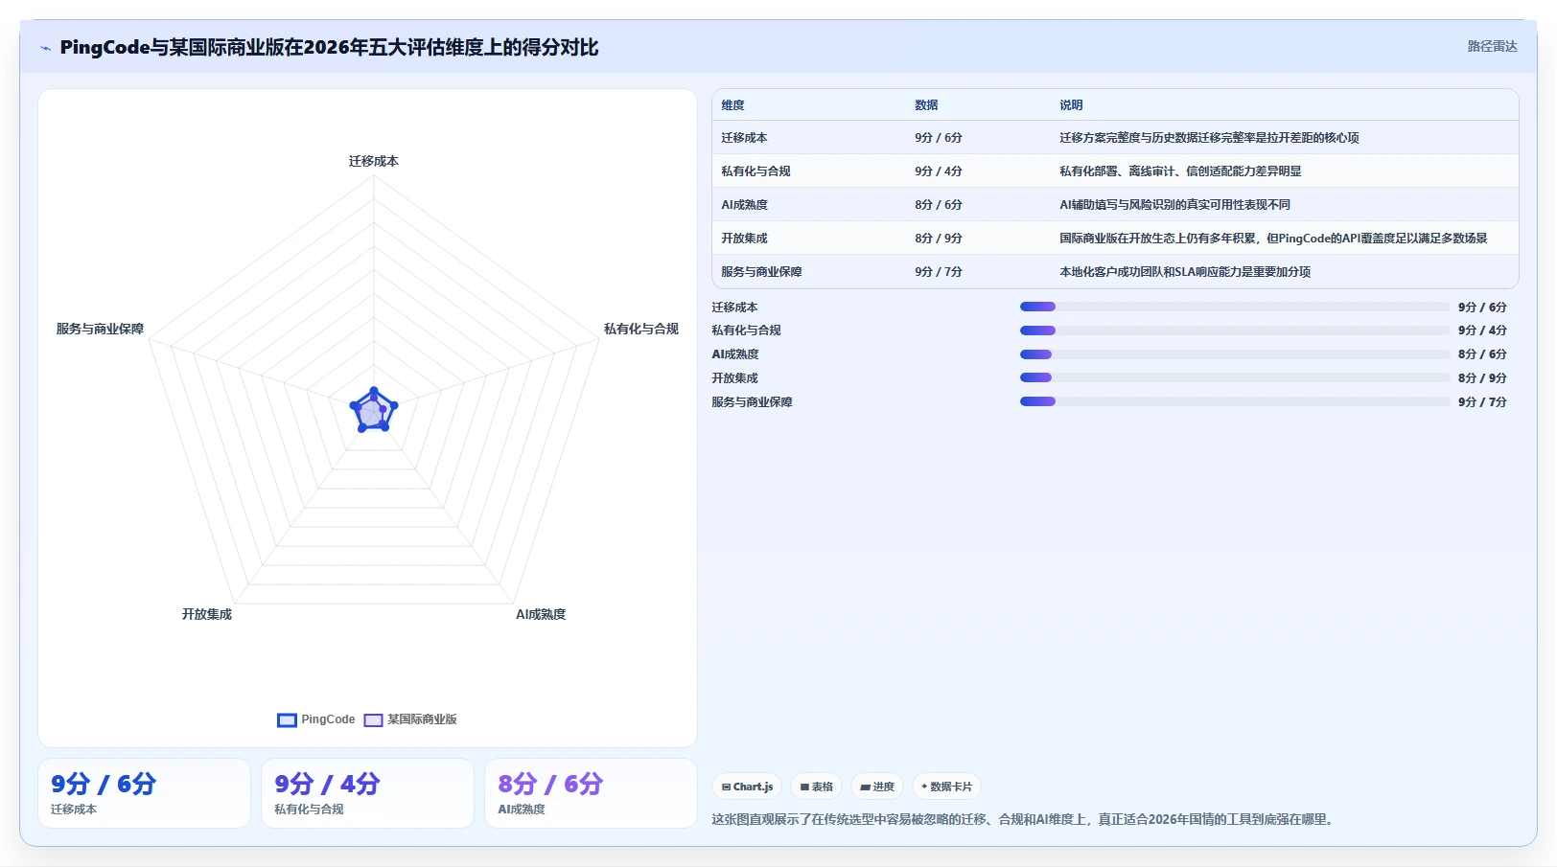Image resolution: width=1557 pixels, height=867 pixels.
Task: Click the 开放集成 table row cell
Action: click(744, 239)
